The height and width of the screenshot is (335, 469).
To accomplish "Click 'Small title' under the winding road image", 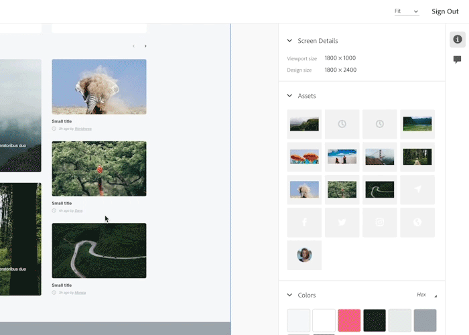I will (62, 285).
